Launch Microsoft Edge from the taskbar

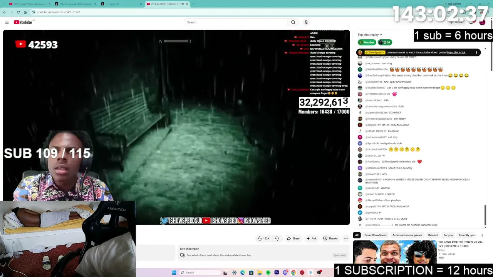[x=243, y=273]
